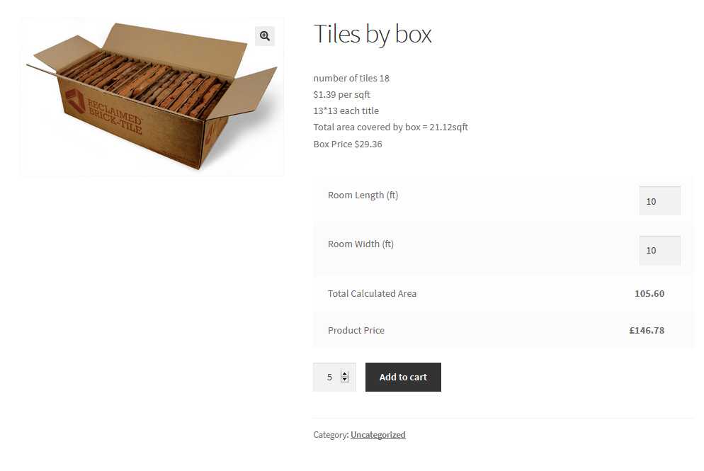Click the 'Room Width (ft)' label

[x=360, y=244]
